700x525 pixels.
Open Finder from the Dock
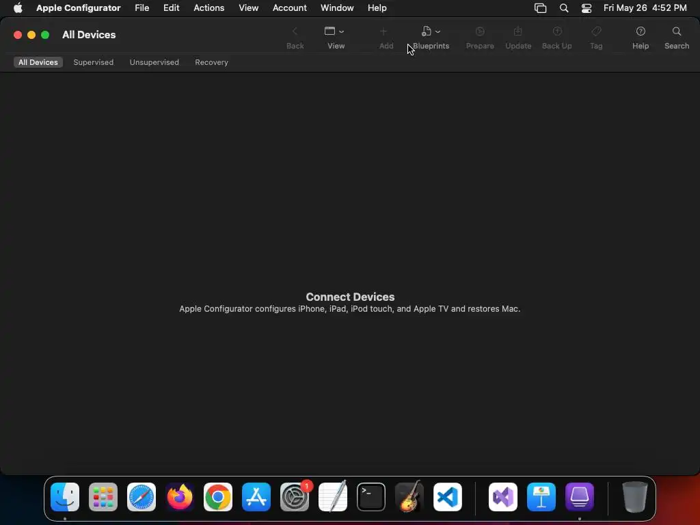(x=65, y=497)
